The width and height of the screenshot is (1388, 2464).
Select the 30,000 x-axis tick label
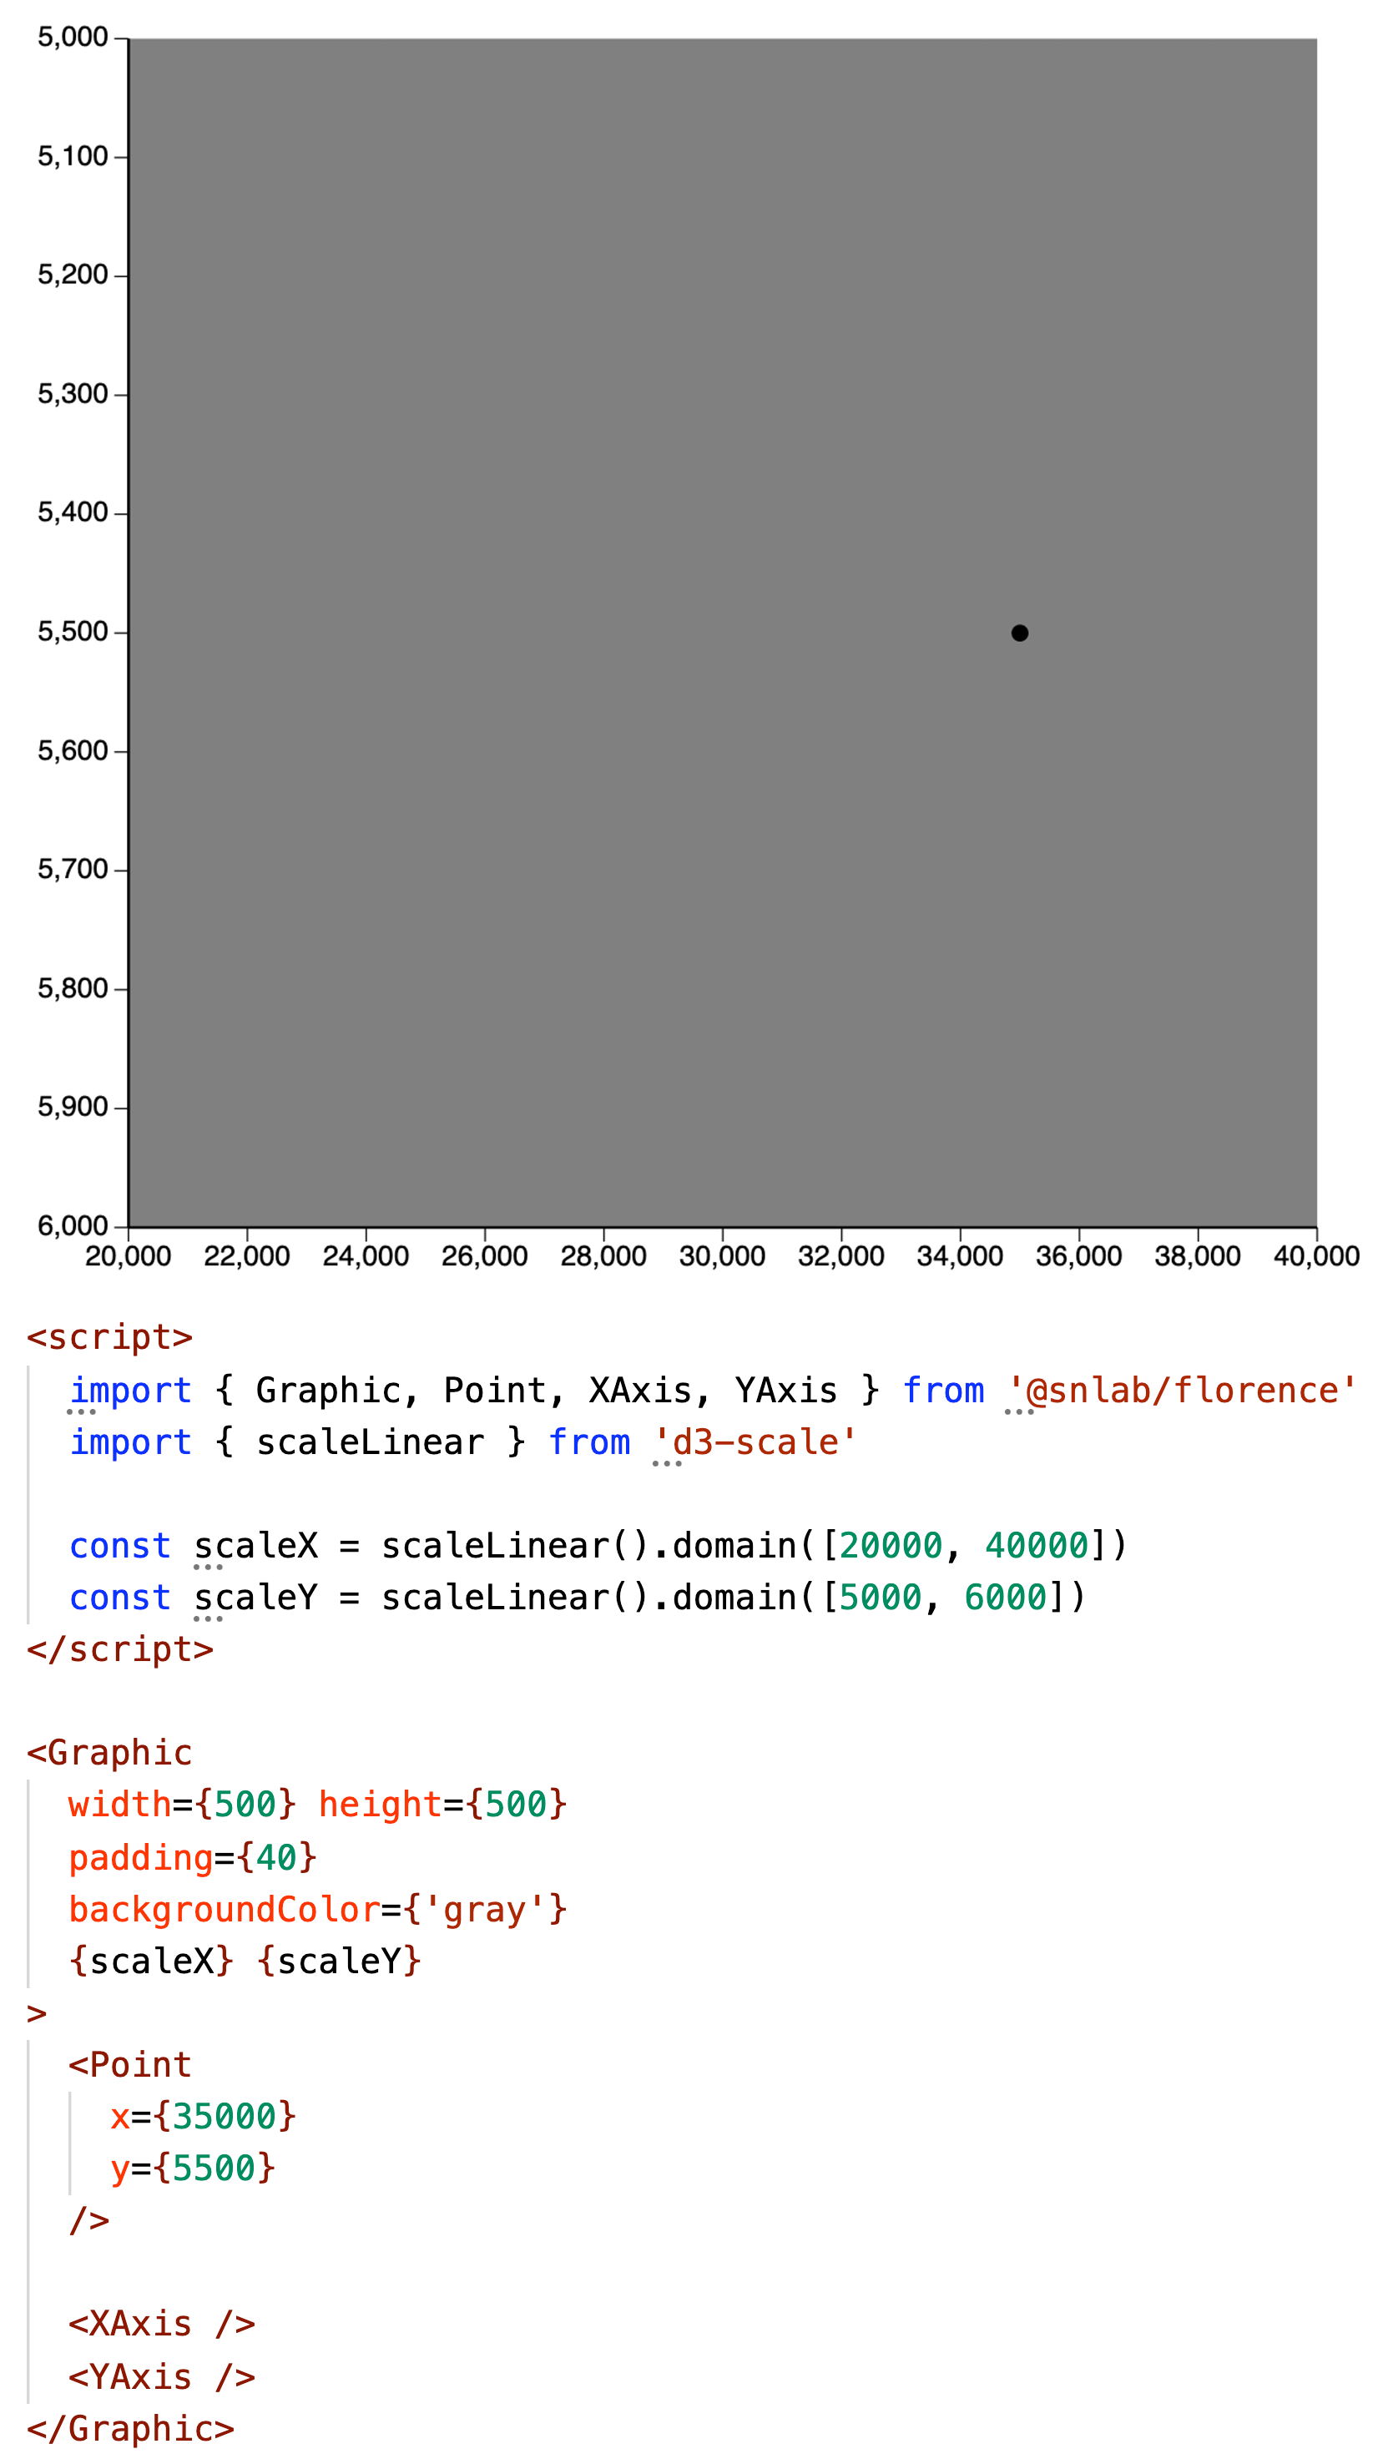722,1256
